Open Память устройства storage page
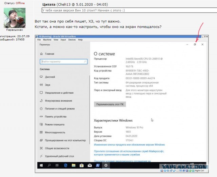The image size is (217, 177). pyautogui.click(x=53, y=117)
